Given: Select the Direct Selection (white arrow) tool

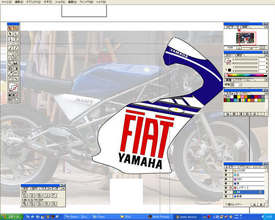Looking at the screenshot, I should pyautogui.click(x=16, y=33).
